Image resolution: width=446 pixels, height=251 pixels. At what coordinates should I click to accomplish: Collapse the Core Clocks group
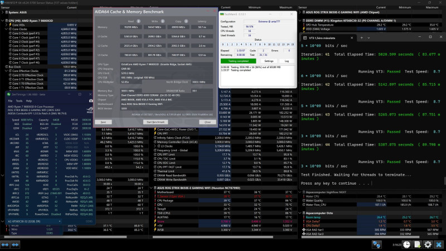coord(6,29)
